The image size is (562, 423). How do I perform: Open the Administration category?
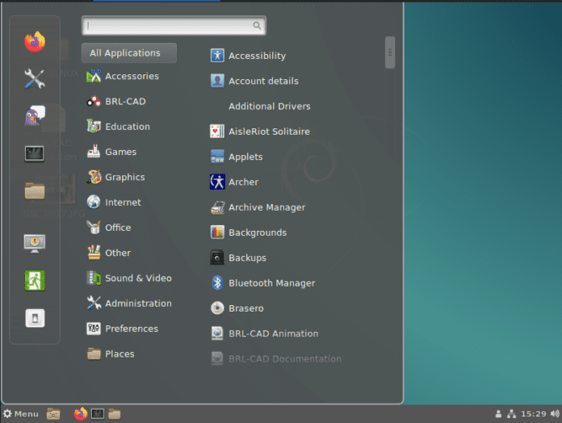coord(129,304)
